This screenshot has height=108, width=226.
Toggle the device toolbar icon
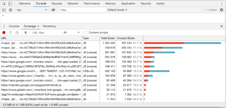pos(10,4)
